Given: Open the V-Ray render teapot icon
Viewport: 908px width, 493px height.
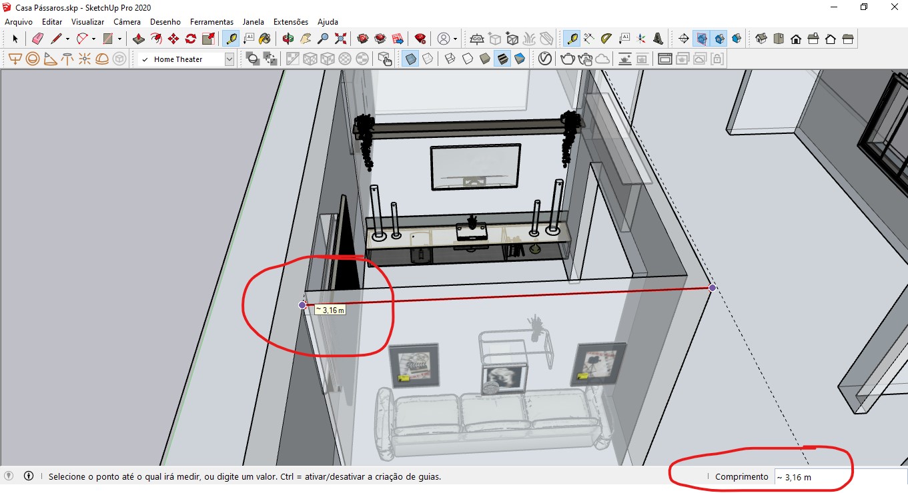Looking at the screenshot, I should (567, 59).
